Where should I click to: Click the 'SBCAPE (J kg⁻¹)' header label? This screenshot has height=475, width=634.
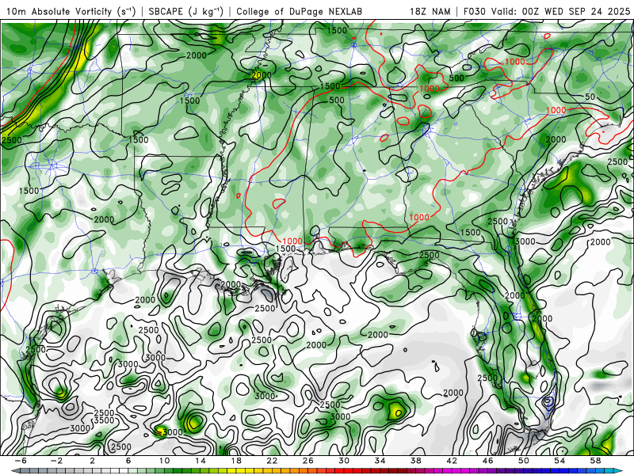(x=186, y=11)
